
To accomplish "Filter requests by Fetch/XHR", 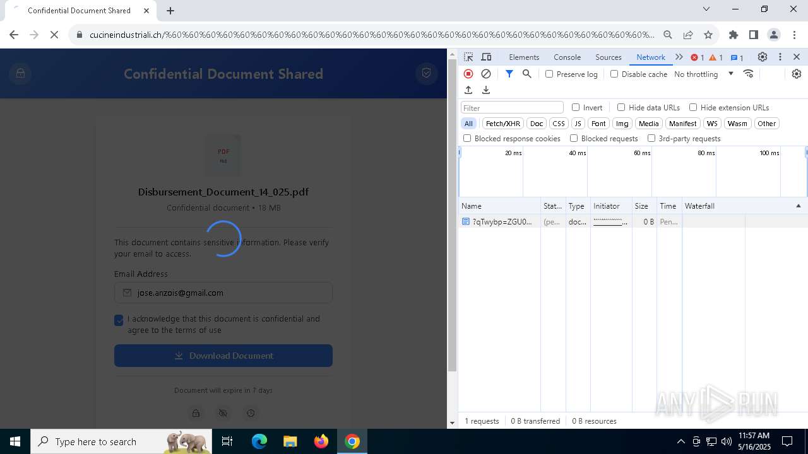I will click(x=503, y=124).
